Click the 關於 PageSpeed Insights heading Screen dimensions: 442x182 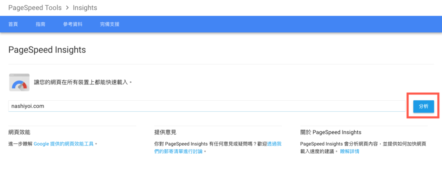[331, 132]
